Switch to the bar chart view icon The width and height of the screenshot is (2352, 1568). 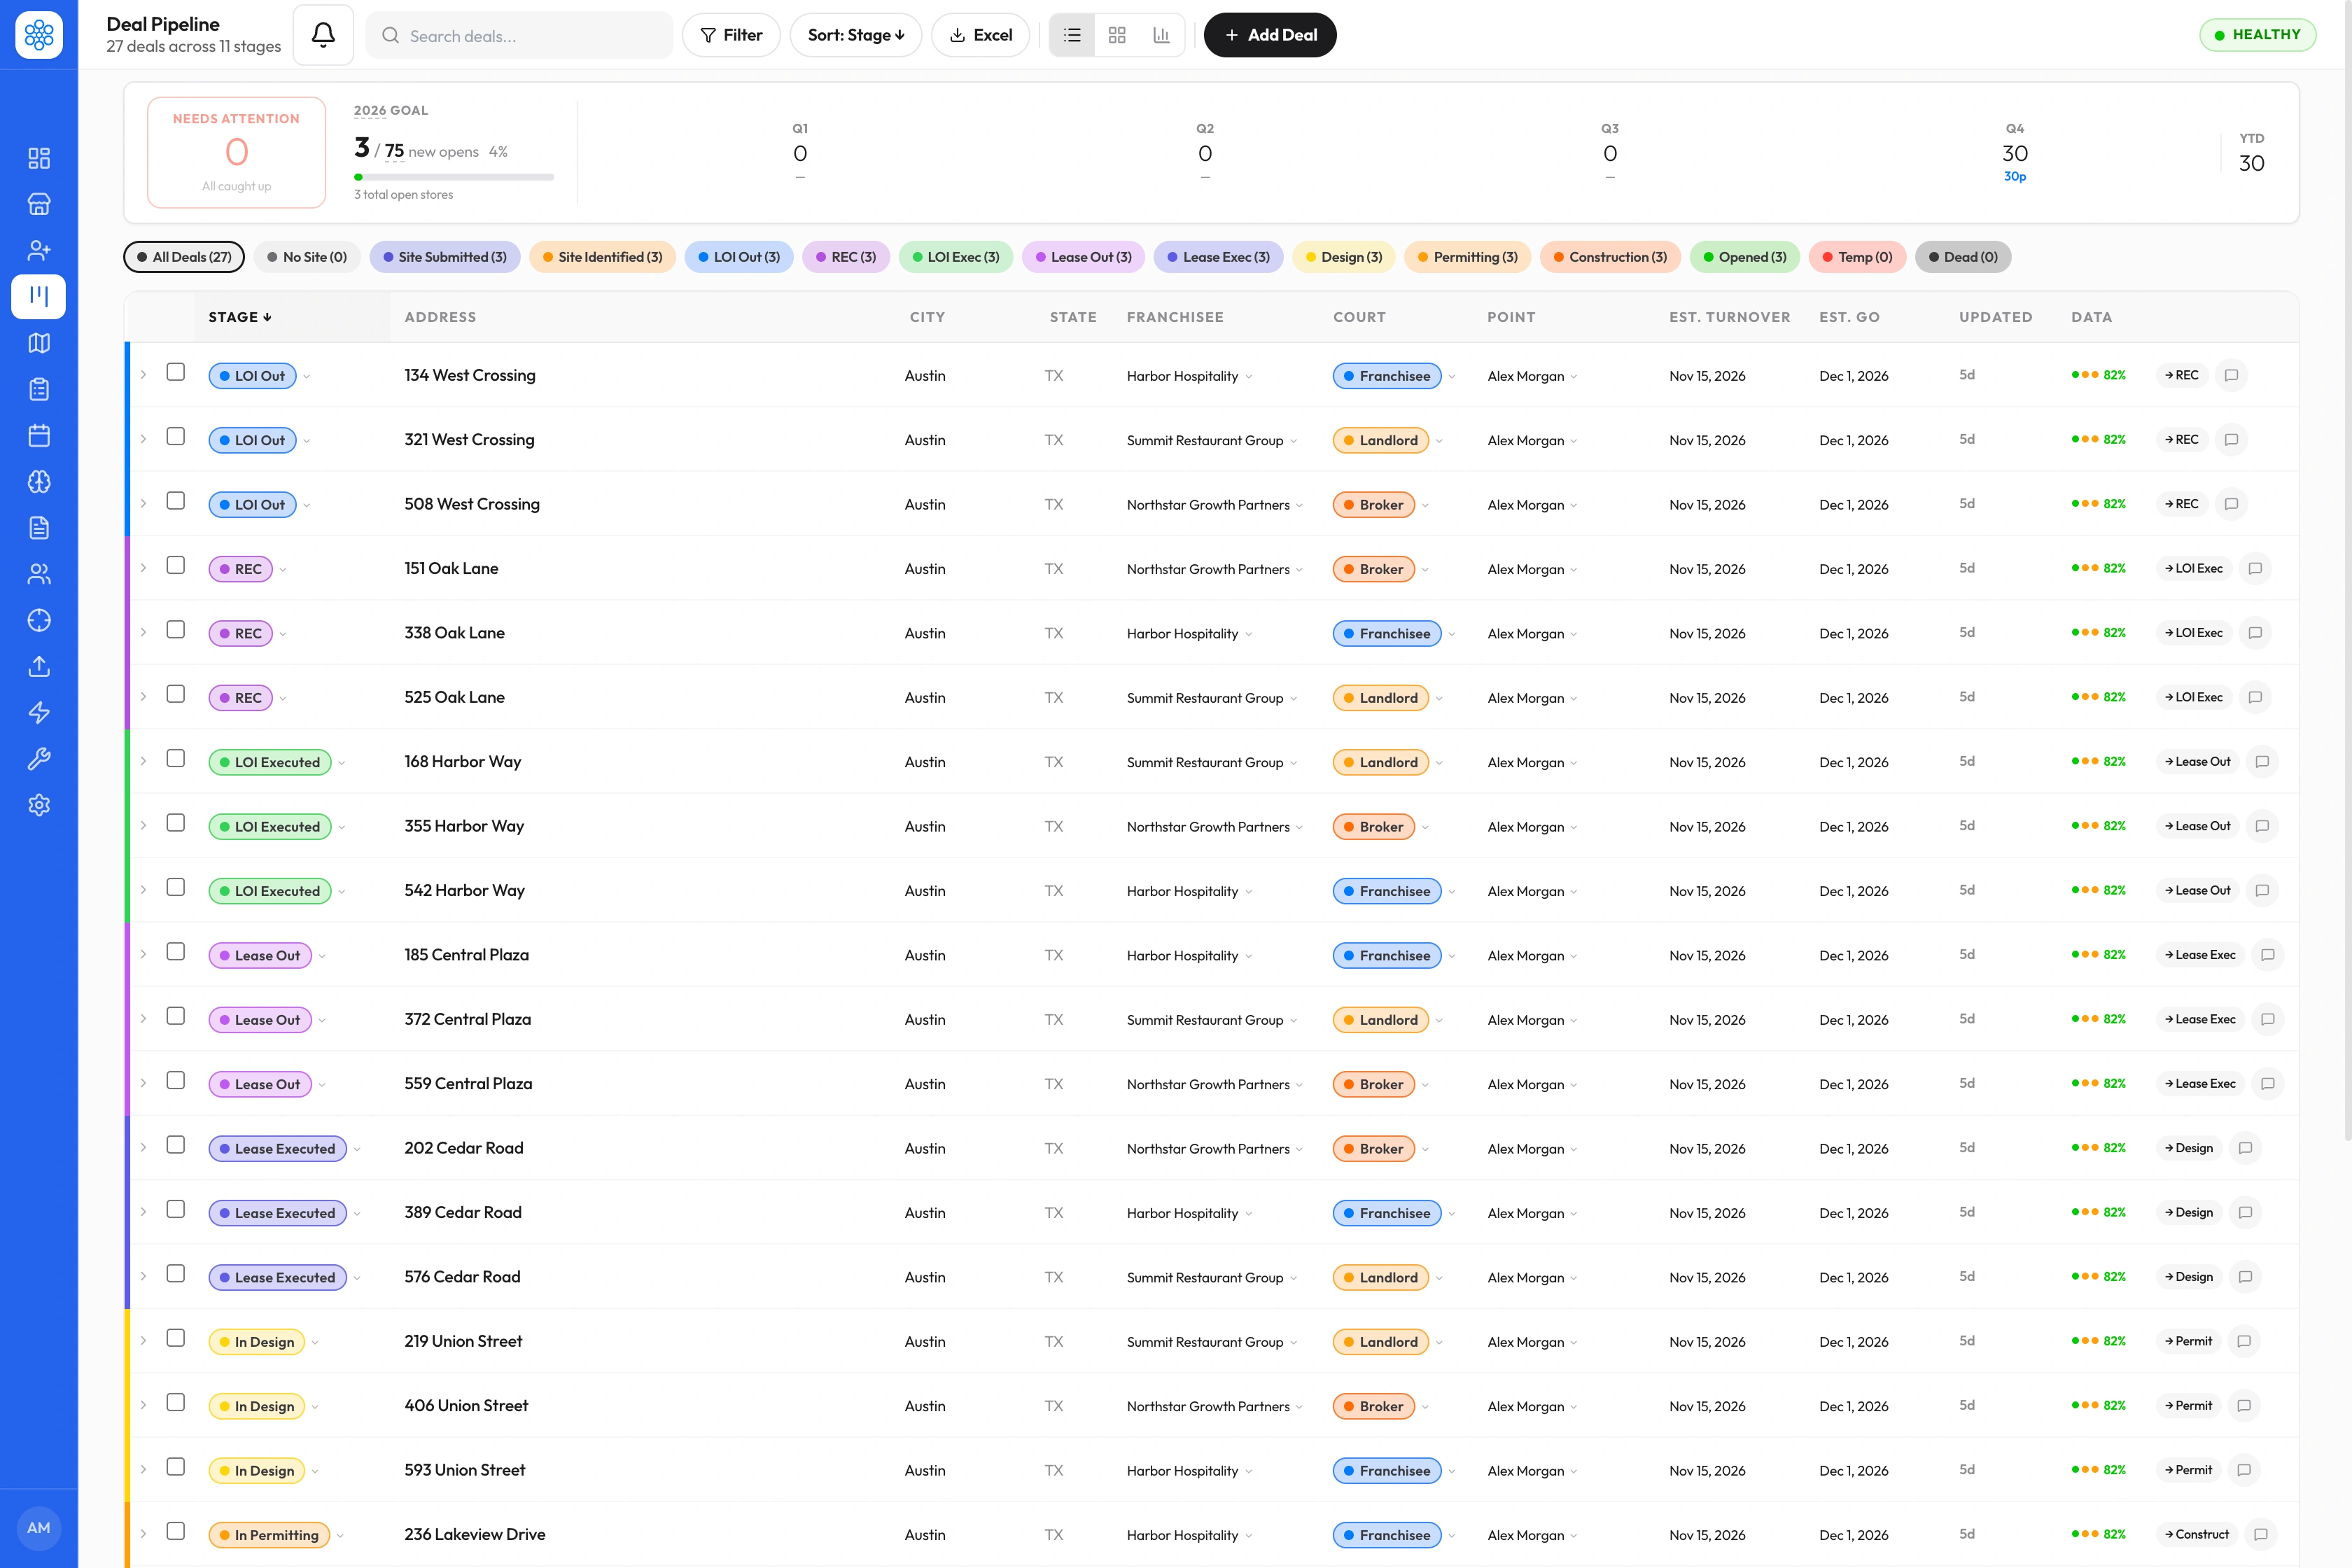coord(1161,35)
